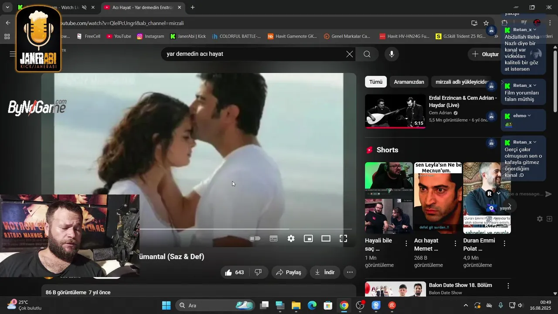558x314 pixels.
Task: Open options menu for 'Acı hayat Memet' short
Action: coord(456,243)
